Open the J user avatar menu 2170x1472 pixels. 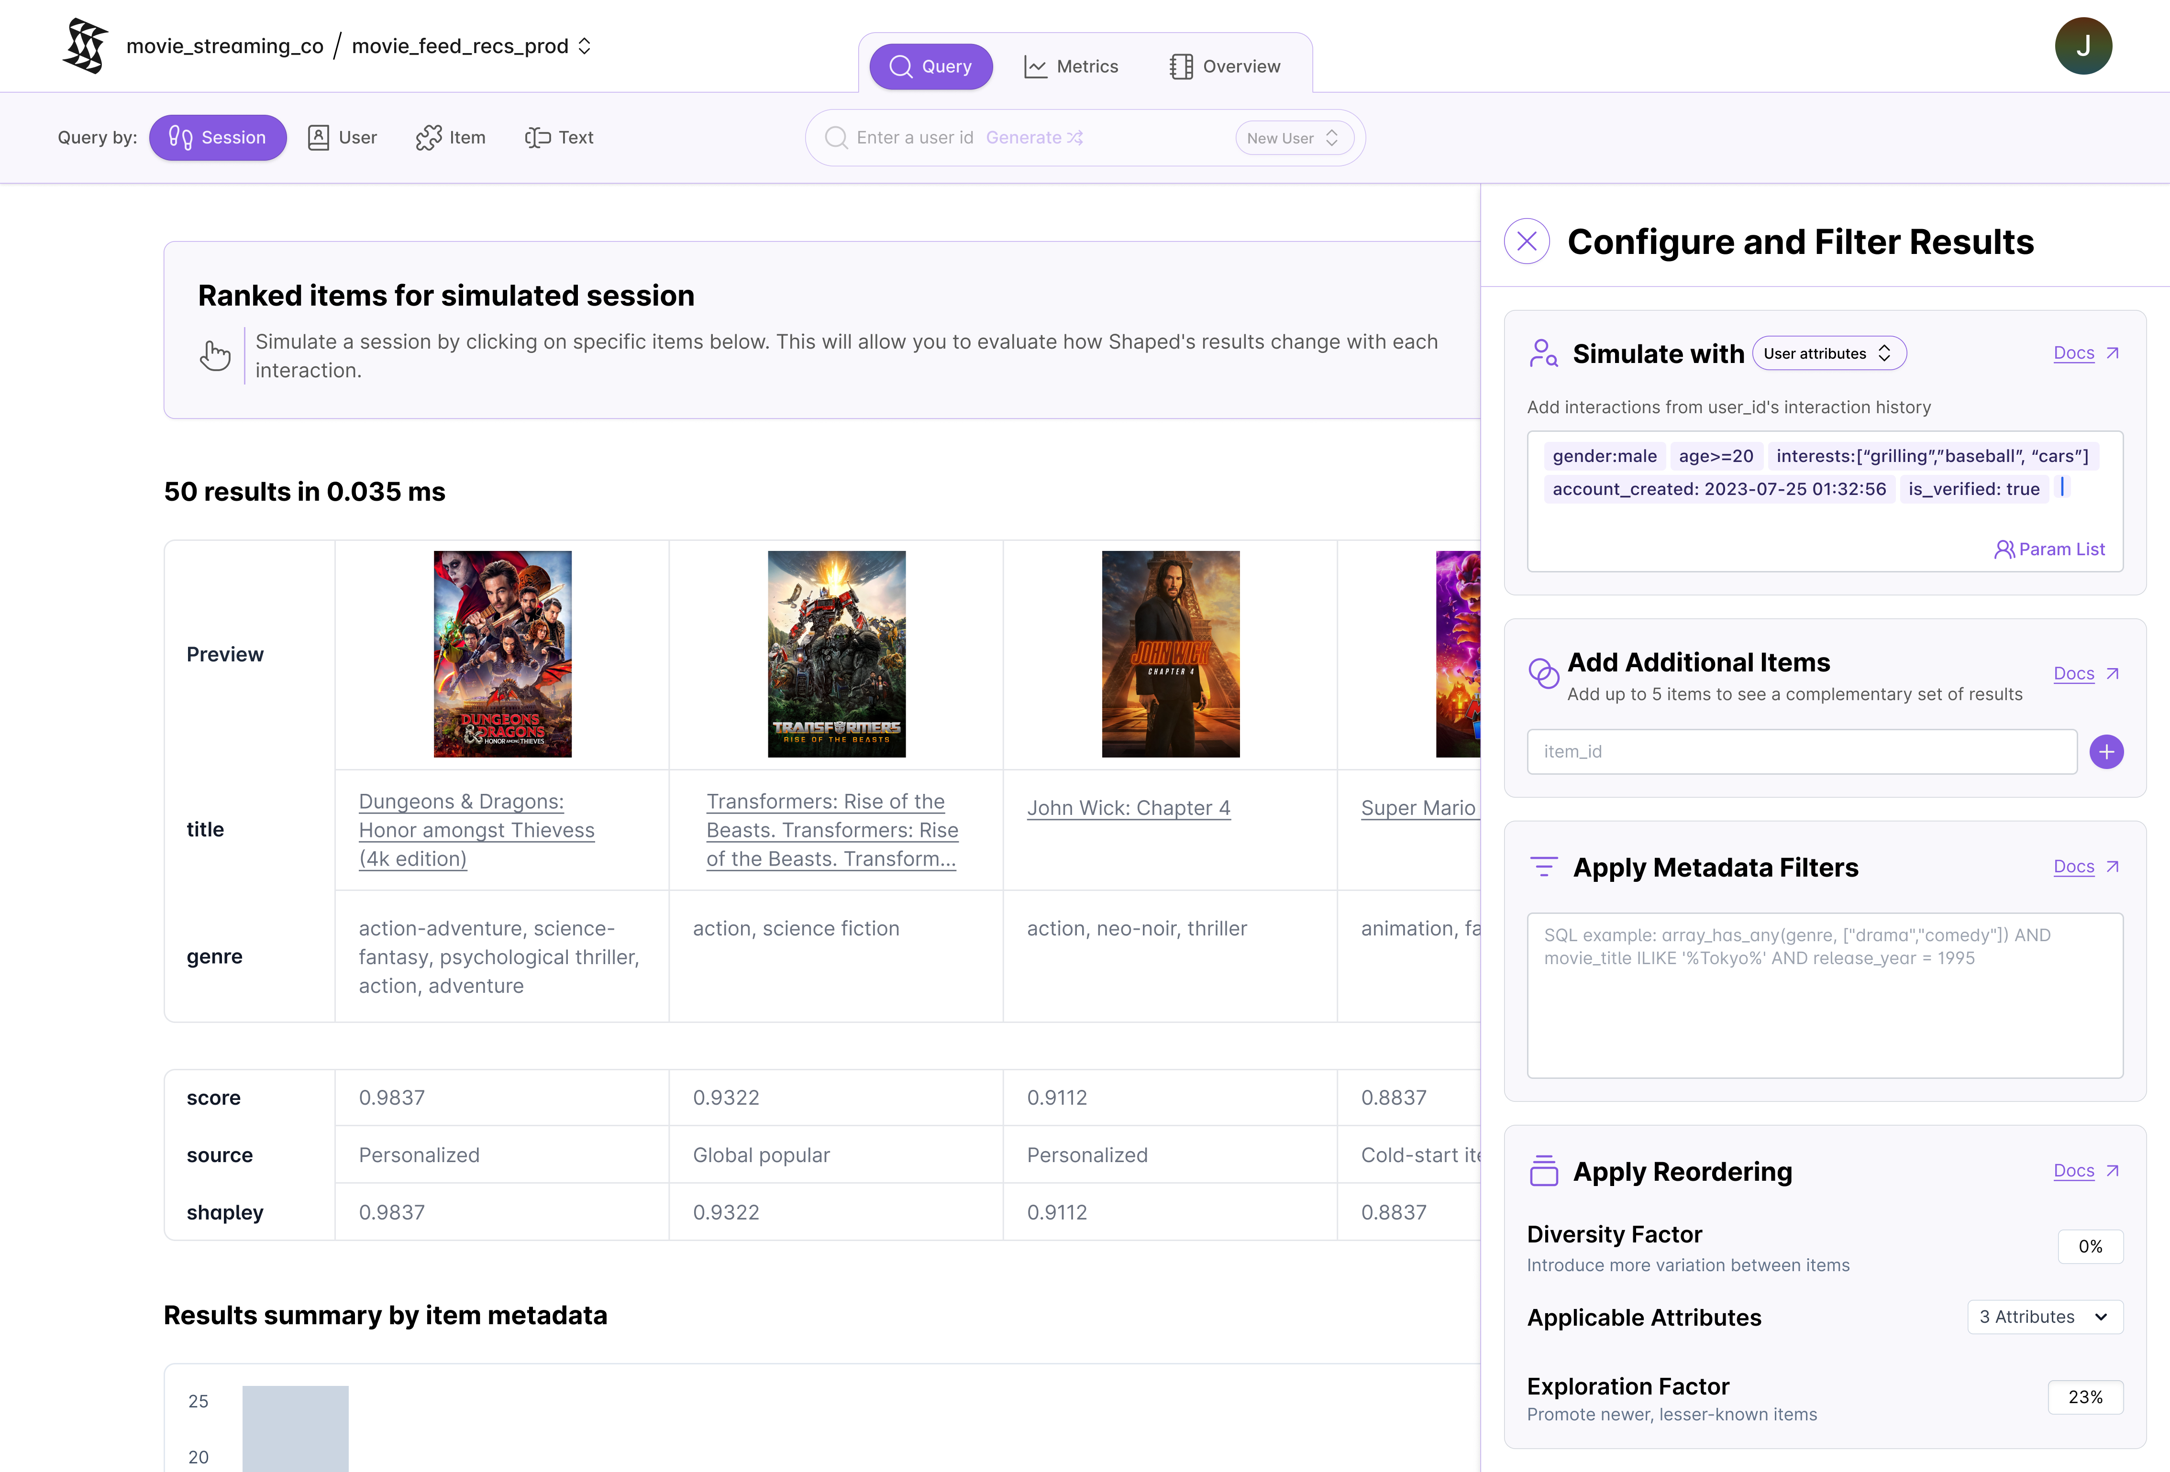pos(2082,46)
